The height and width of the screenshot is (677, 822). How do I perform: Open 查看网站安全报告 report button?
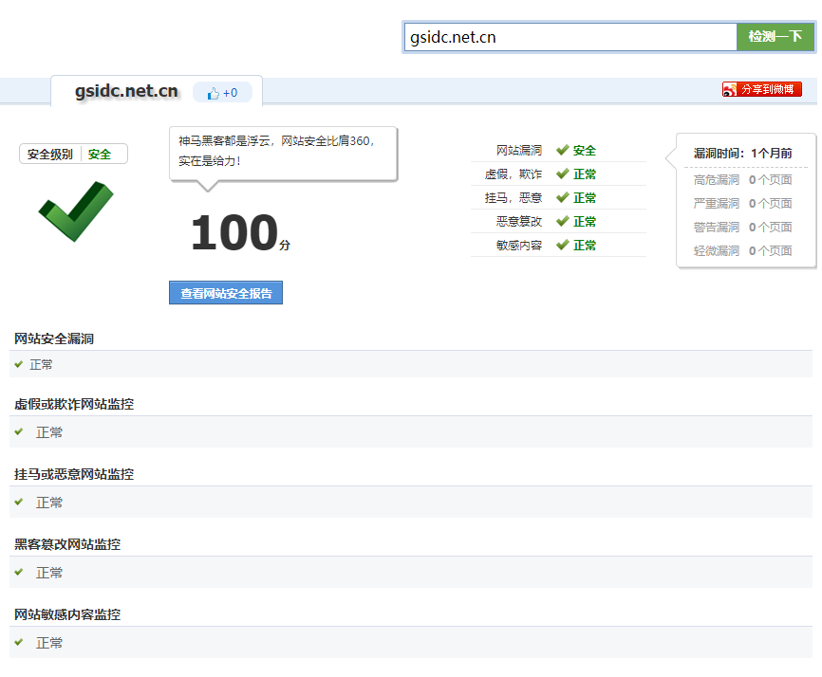click(226, 293)
